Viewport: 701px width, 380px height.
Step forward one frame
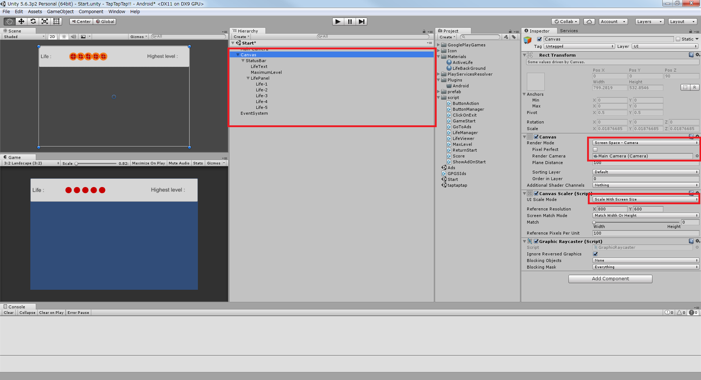coord(361,22)
